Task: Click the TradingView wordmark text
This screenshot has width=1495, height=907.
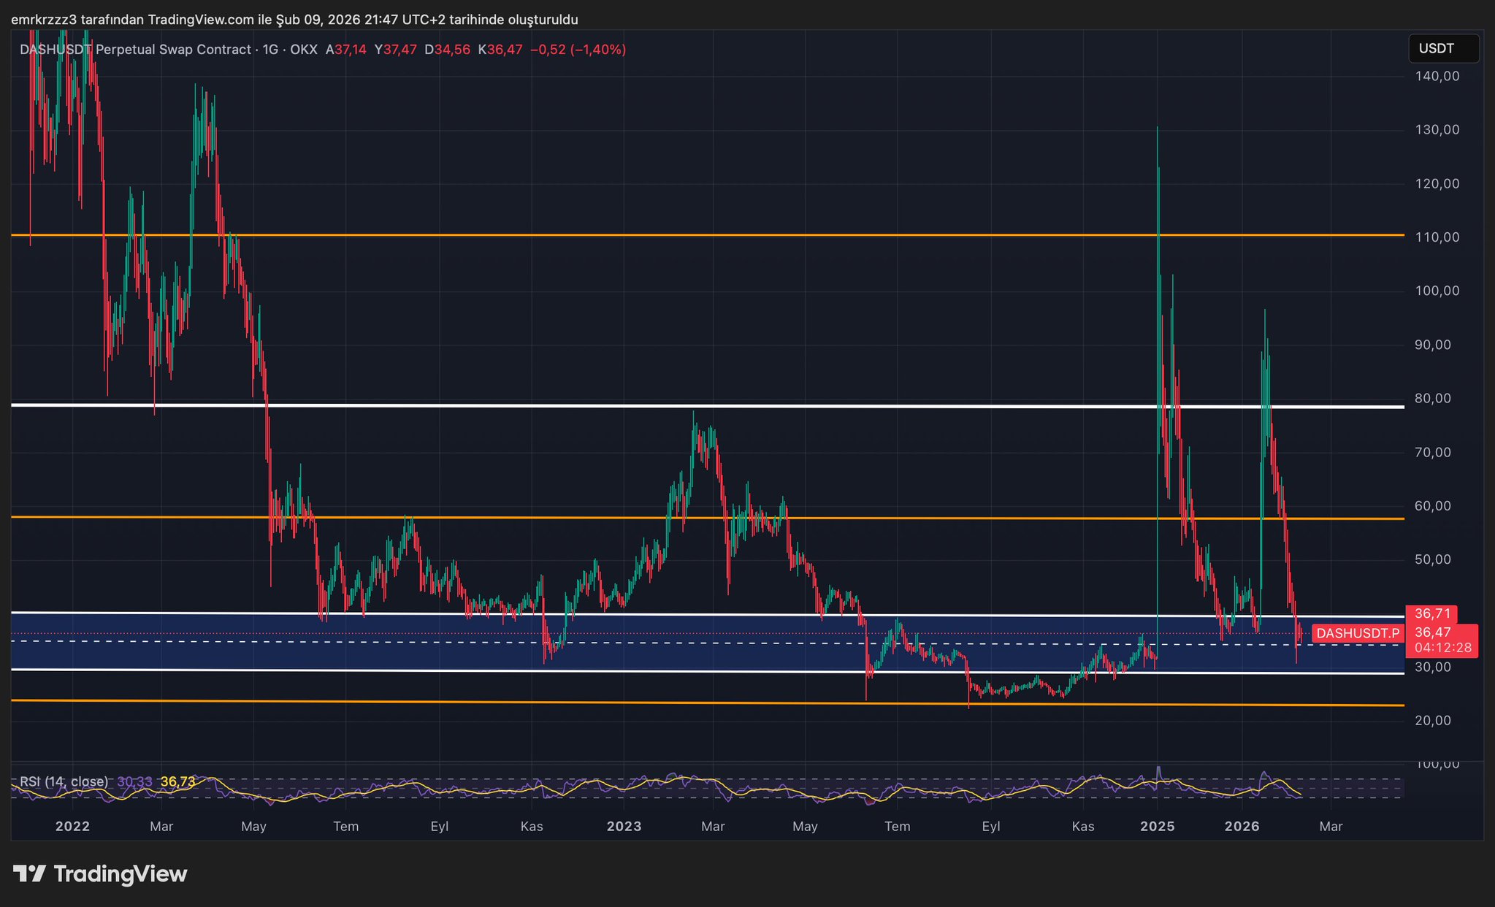Action: coord(121,874)
